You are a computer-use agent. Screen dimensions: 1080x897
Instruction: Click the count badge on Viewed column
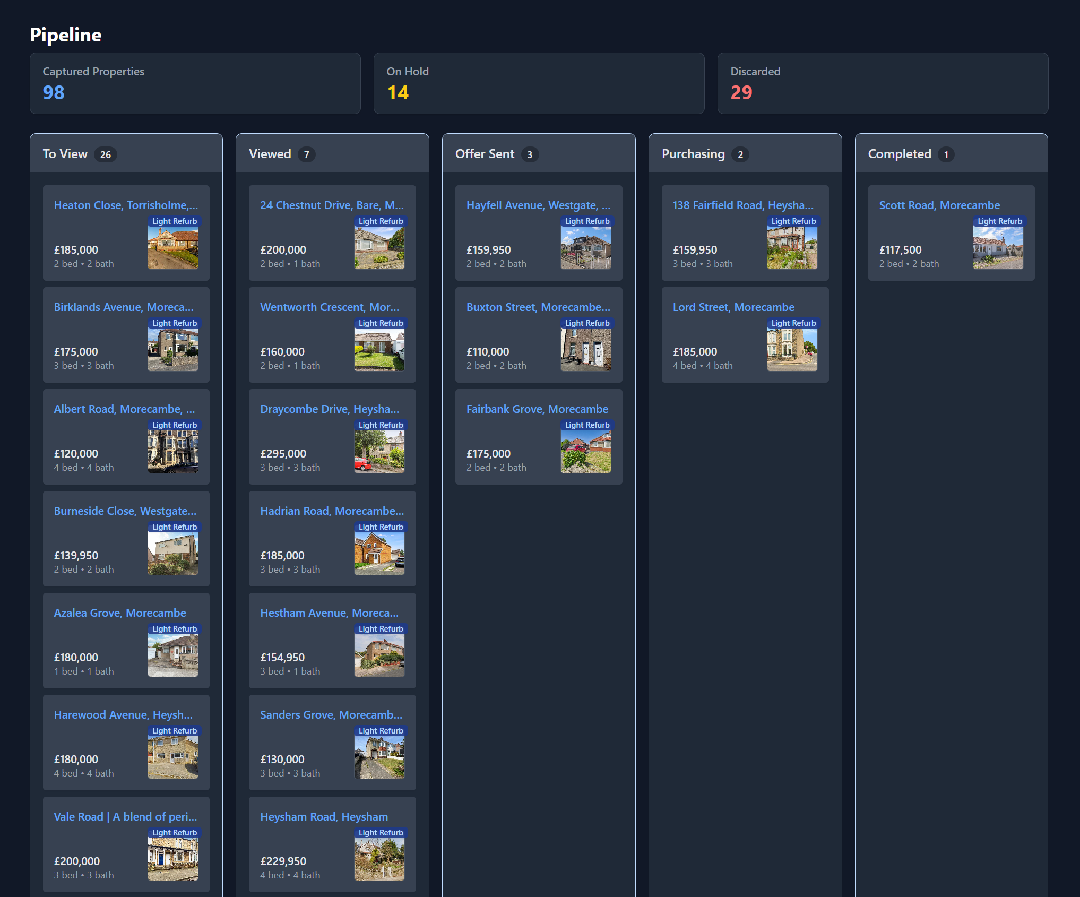point(307,154)
